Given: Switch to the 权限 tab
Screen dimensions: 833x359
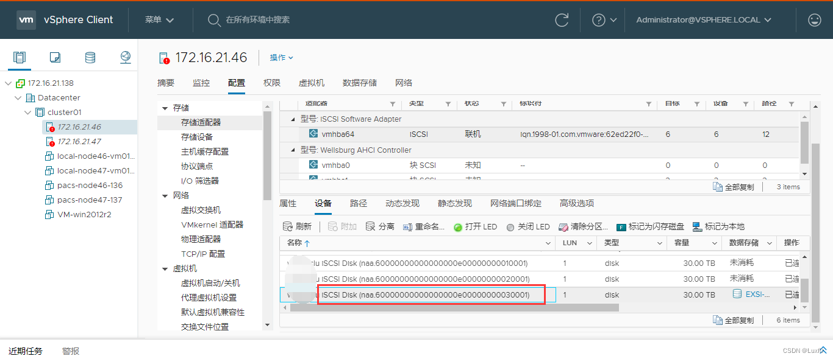Looking at the screenshot, I should (272, 83).
